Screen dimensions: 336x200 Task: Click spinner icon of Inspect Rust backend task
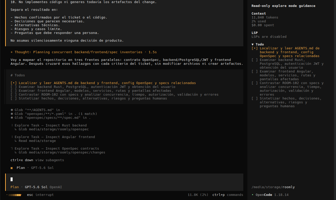coord(12,125)
